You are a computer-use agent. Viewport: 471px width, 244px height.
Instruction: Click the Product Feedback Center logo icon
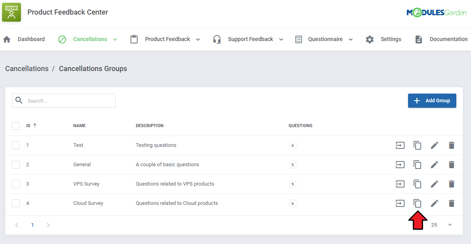(11, 12)
